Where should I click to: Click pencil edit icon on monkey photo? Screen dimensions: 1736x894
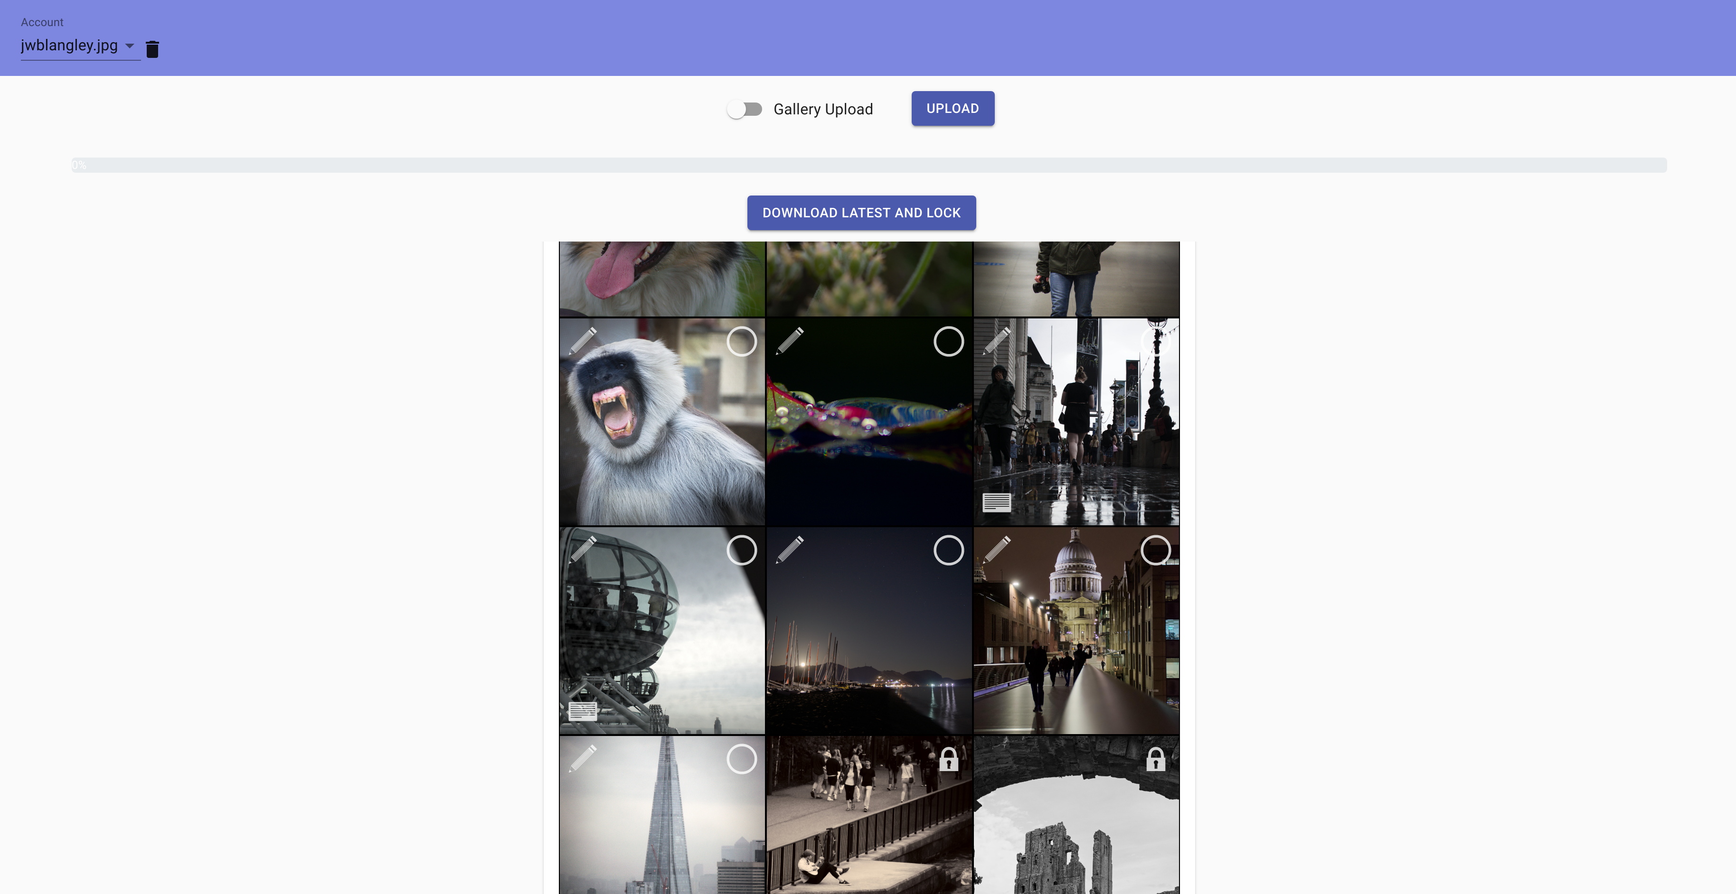(583, 341)
